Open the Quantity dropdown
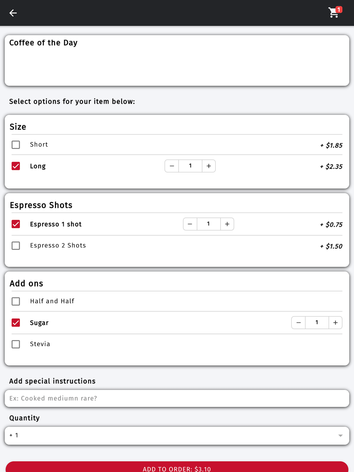 click(x=177, y=436)
